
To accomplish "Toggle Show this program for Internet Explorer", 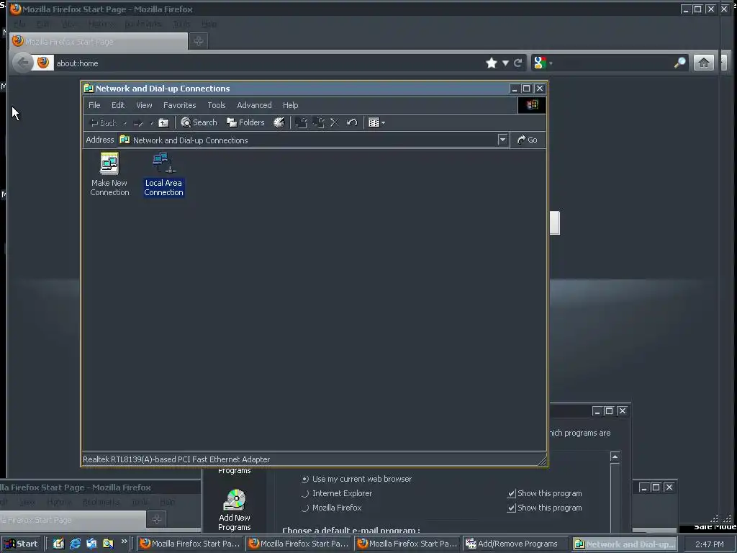I will click(x=512, y=494).
